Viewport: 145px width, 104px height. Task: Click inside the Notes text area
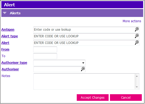point(84,82)
